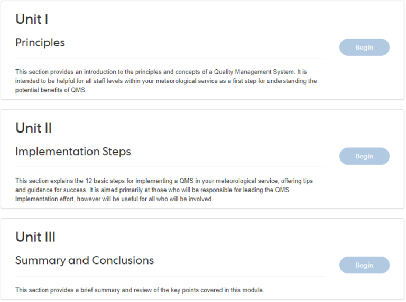Select the "Implementation Steps" subtitle

click(73, 152)
